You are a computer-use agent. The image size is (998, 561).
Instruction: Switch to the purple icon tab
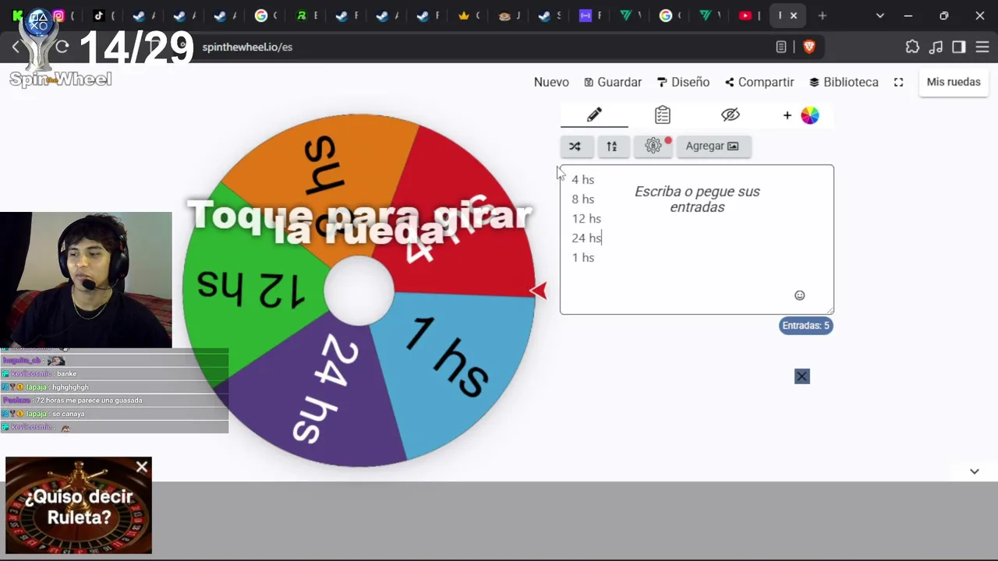tap(586, 16)
